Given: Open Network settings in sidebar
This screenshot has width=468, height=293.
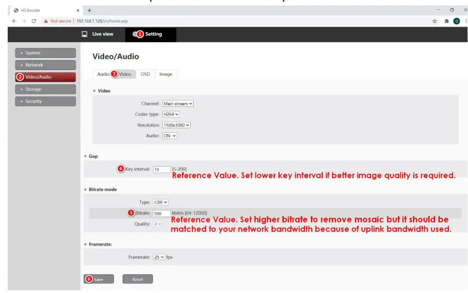Looking at the screenshot, I should click(45, 65).
